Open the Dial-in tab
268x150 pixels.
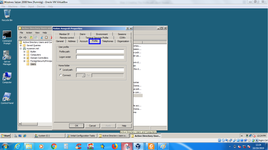click(x=82, y=34)
